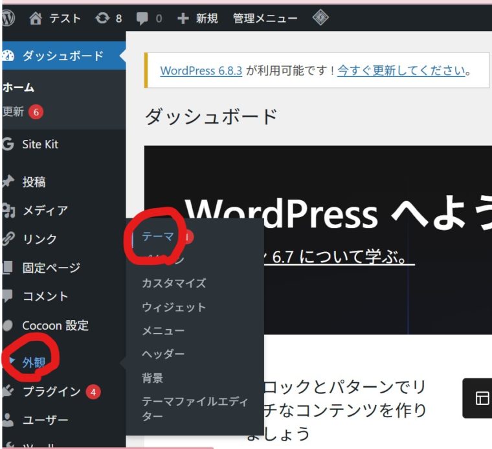The width and height of the screenshot is (492, 449).
Task: Open Site Kit via the G icon
Action: (8, 144)
